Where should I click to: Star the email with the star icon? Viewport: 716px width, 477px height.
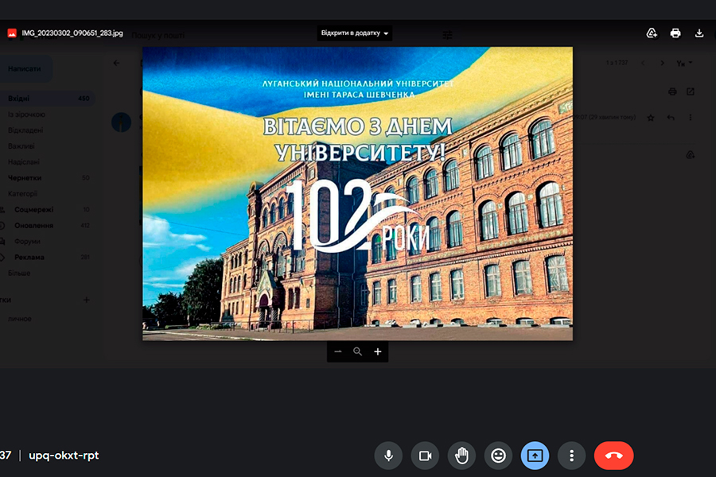click(x=651, y=118)
